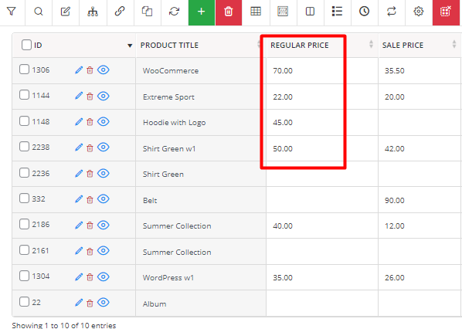Screen dimensions: 462x329
Task: Select the checkbox for Belt row 332
Action: click(x=24, y=198)
